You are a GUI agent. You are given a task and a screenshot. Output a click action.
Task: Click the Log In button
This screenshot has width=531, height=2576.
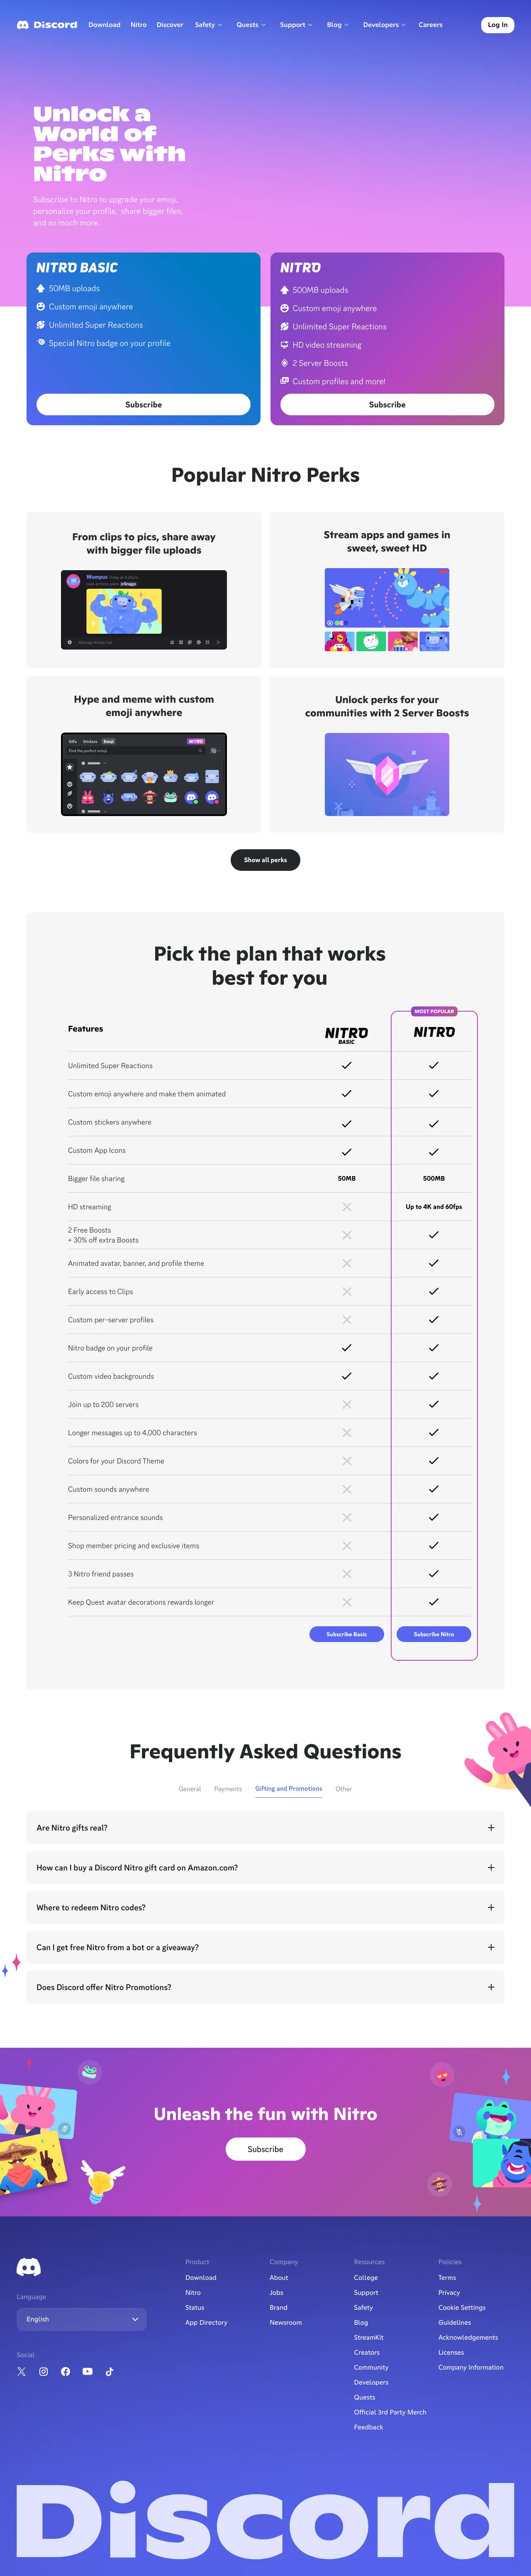coord(497,25)
